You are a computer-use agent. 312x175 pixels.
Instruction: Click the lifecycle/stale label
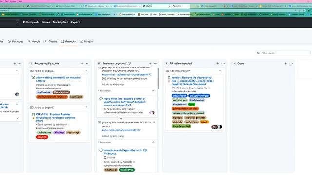tap(61, 92)
